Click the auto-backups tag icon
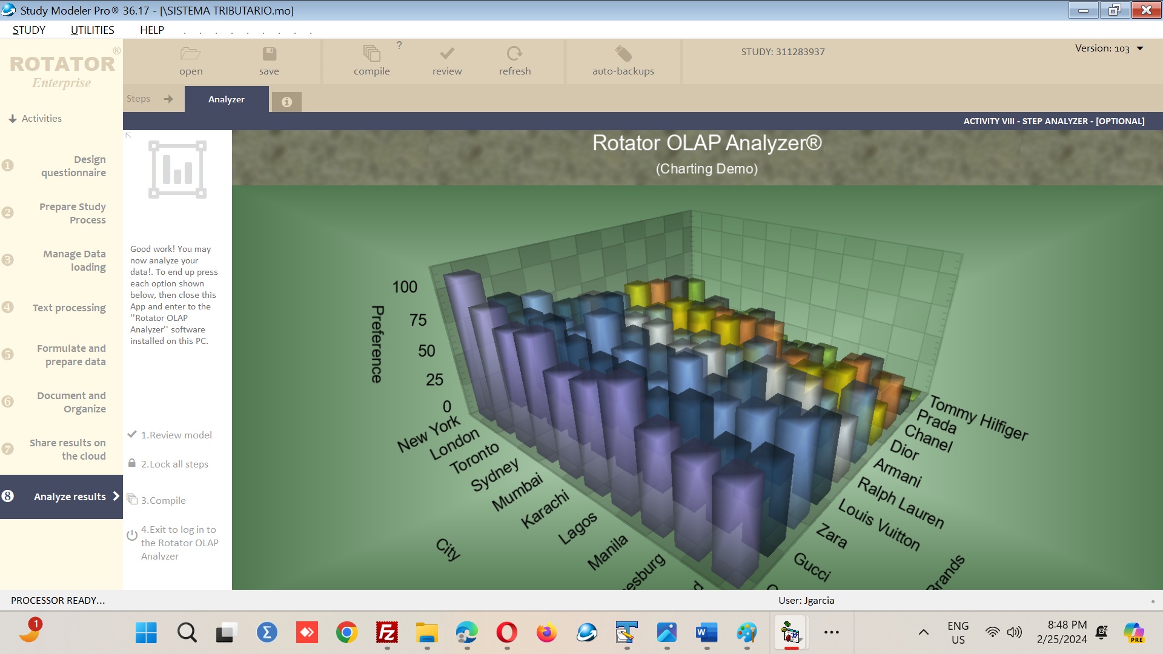Viewport: 1163px width, 654px height. point(623,54)
